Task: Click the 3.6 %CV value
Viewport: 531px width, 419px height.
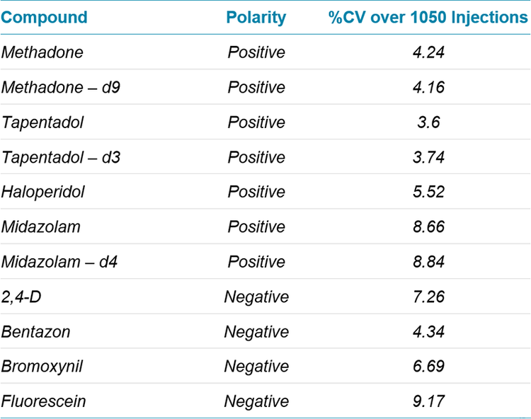Action: point(429,122)
